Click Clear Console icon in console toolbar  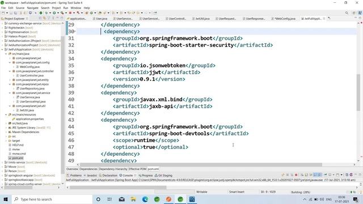[302, 175]
